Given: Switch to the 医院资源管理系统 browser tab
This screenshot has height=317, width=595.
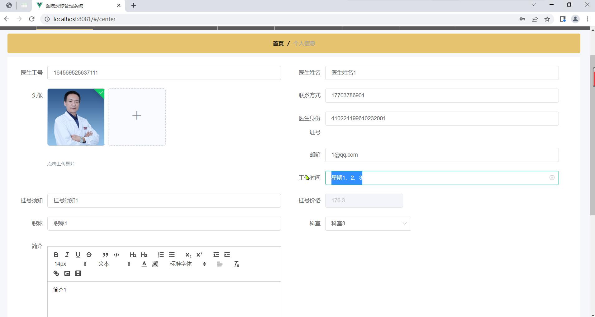Looking at the screenshot, I should tap(78, 6).
